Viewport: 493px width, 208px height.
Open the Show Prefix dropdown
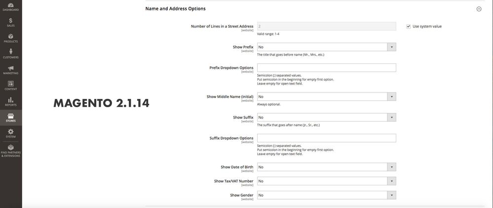tap(326, 47)
